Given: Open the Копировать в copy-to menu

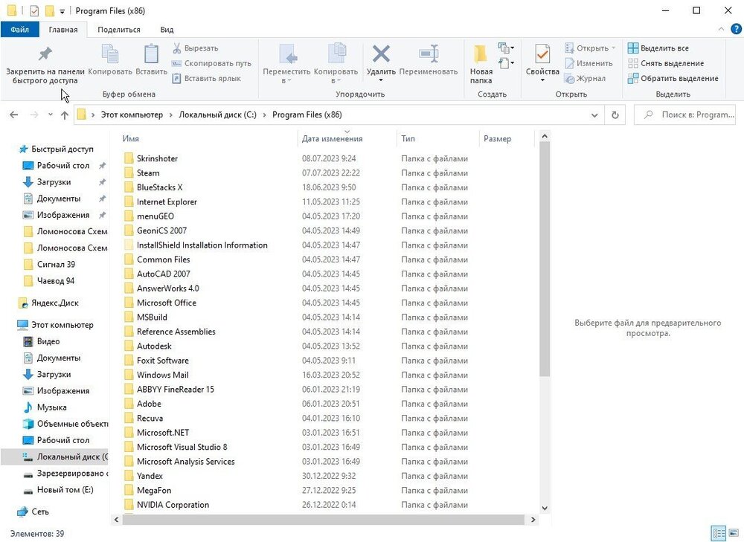Looking at the screenshot, I should (336, 64).
